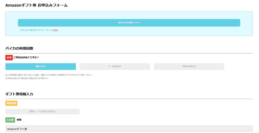Viewport: 259px width, 133px height.
Task: Click the ご利用は初めてですか？ label
Action: point(26,57)
